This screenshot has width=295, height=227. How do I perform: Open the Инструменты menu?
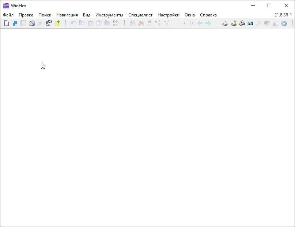click(x=109, y=15)
